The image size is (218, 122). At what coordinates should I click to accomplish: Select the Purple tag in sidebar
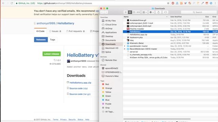(108, 104)
